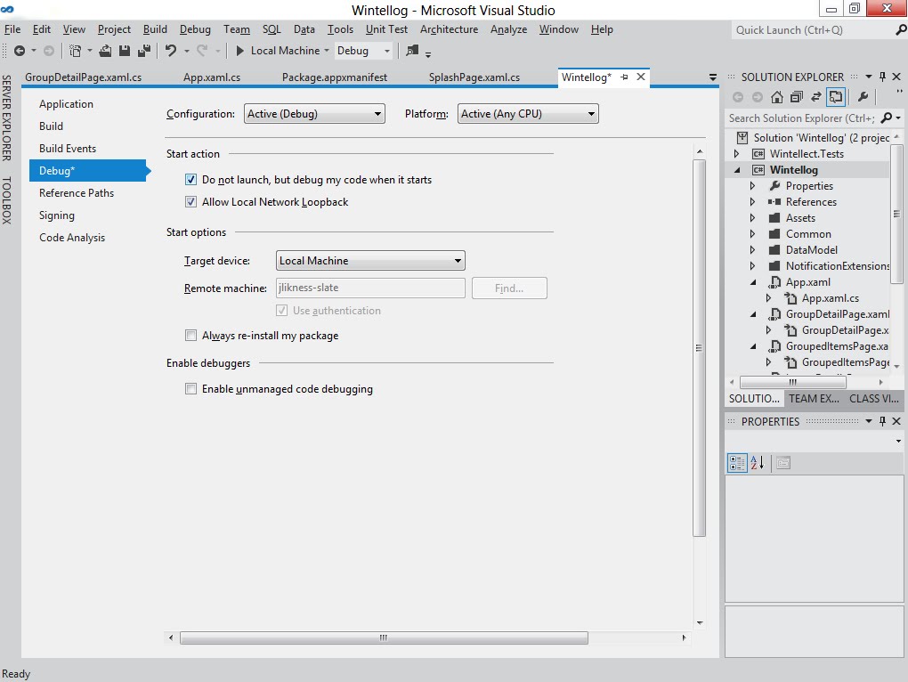908x682 pixels.
Task: Uncheck Allow Local Network Loopback
Action: 191,202
